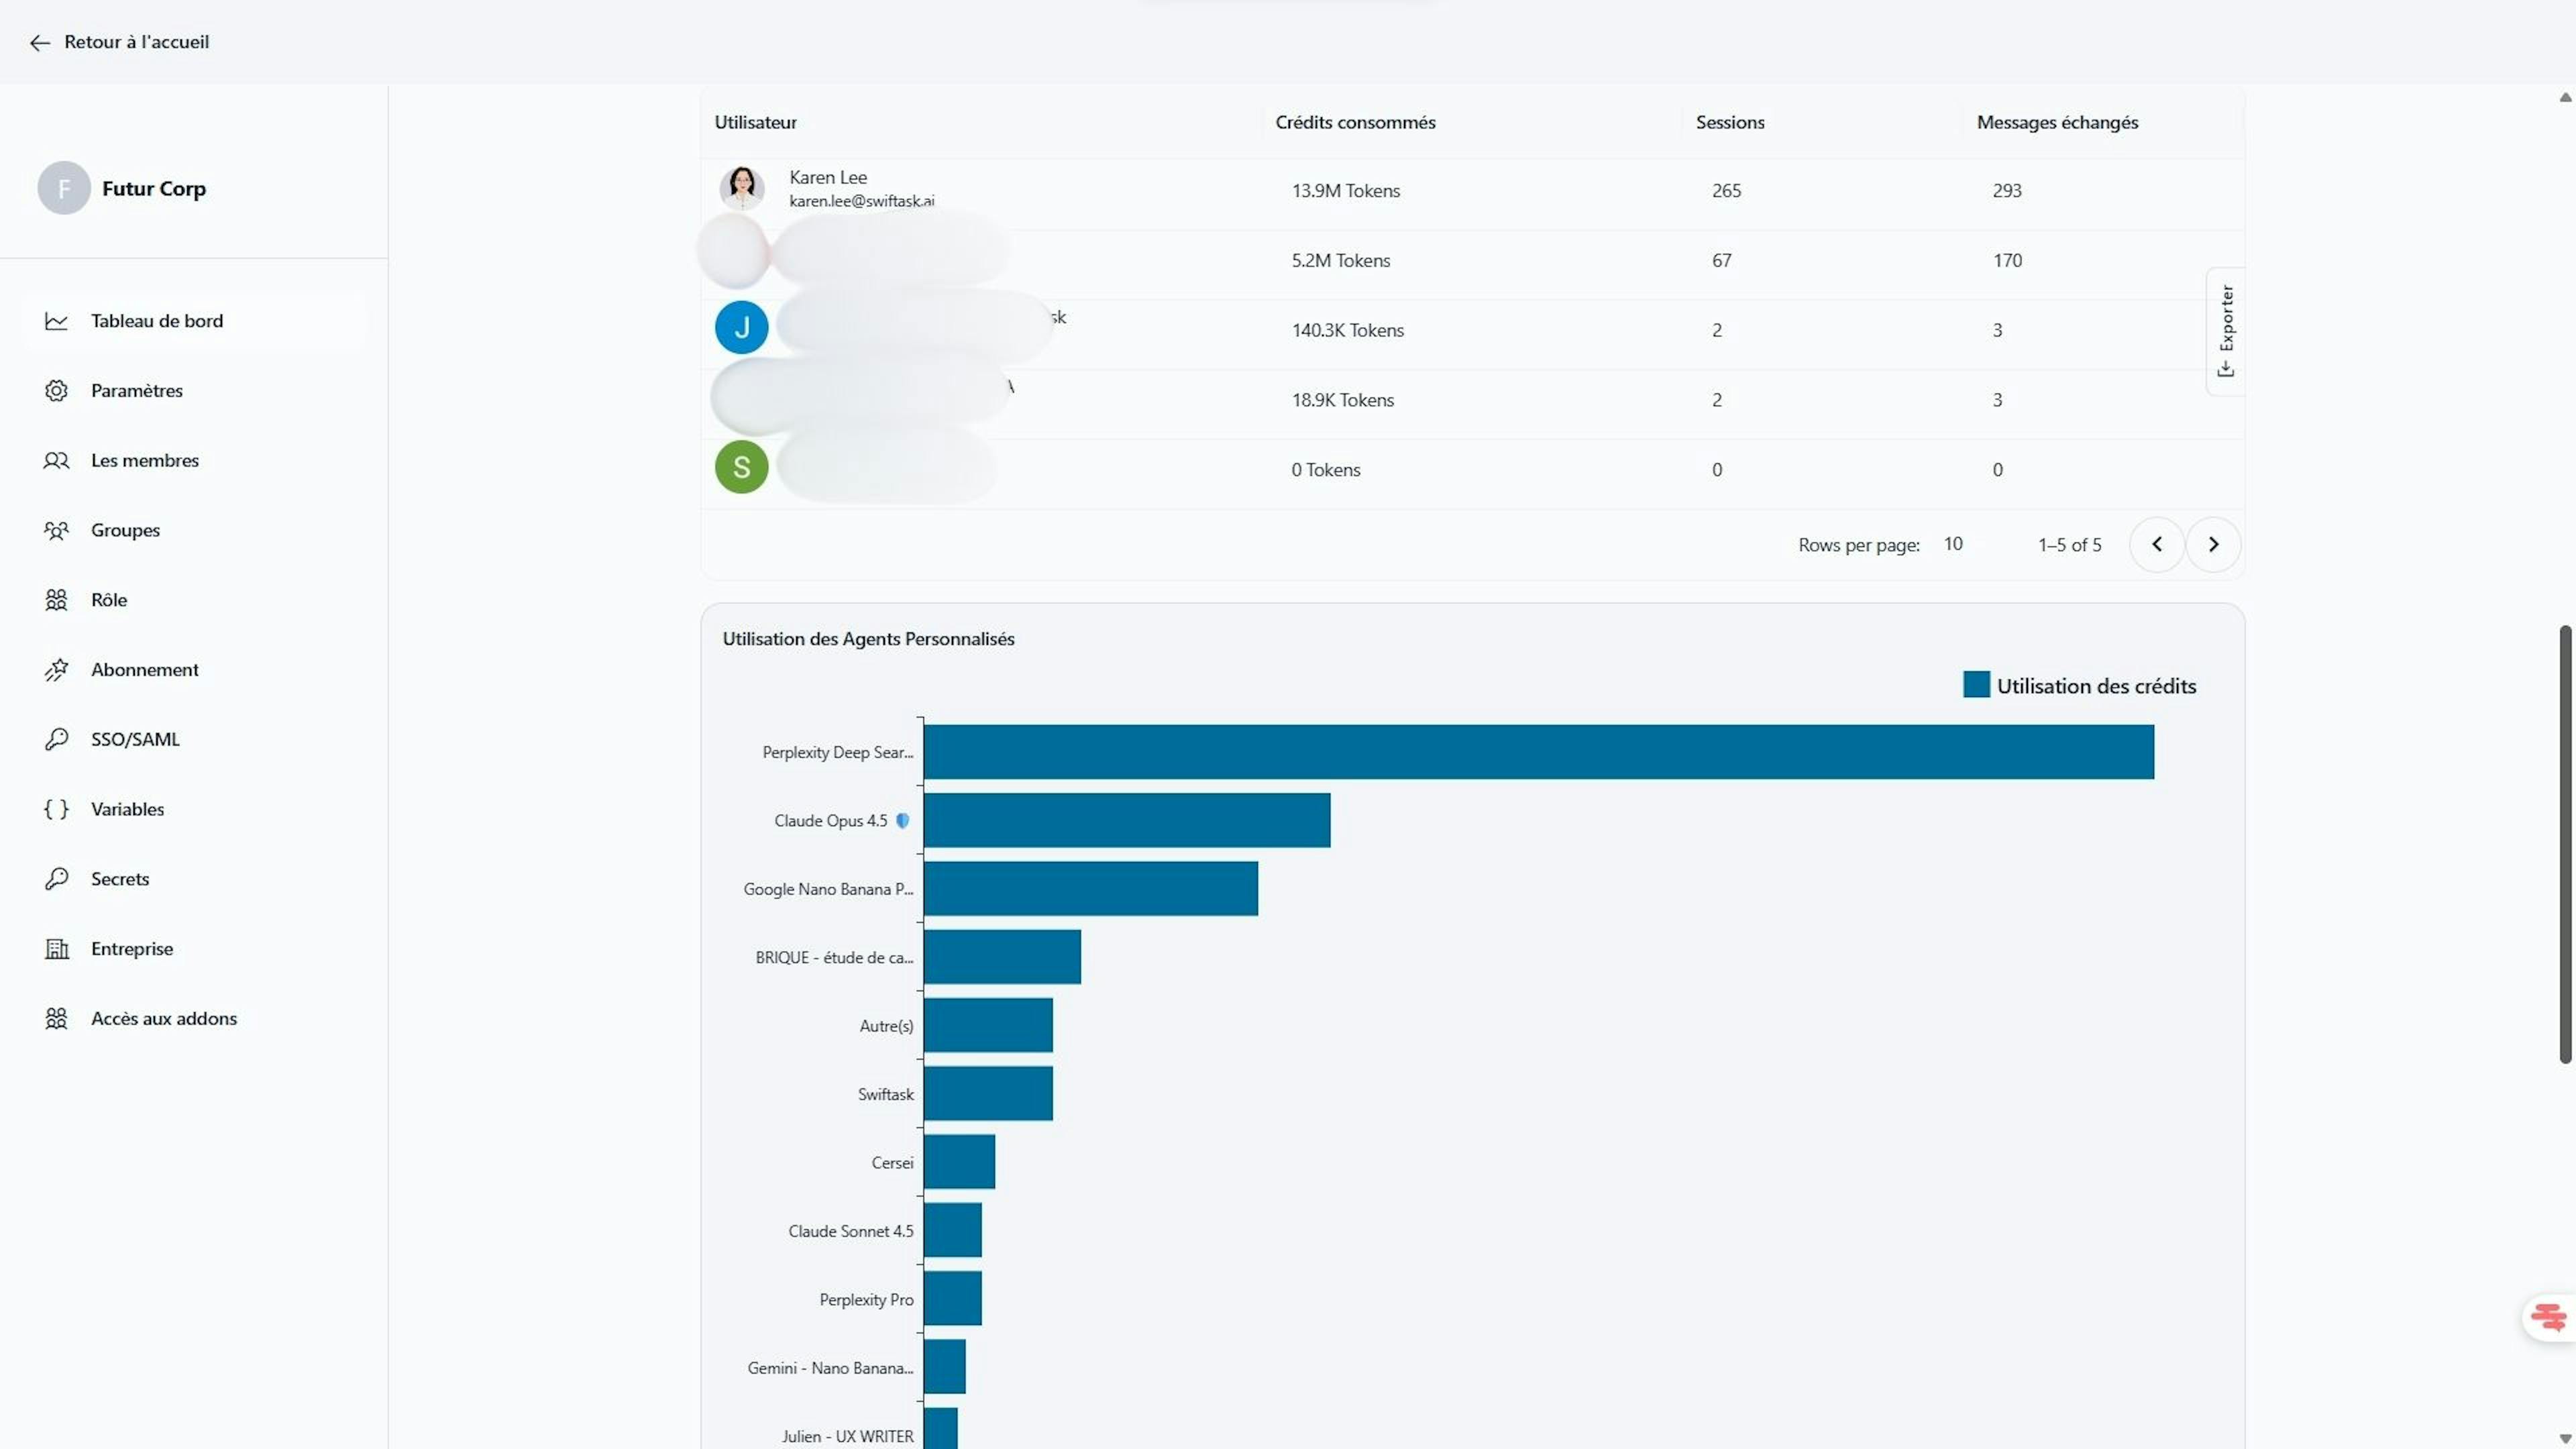Open the Rôle menu item

[x=109, y=600]
